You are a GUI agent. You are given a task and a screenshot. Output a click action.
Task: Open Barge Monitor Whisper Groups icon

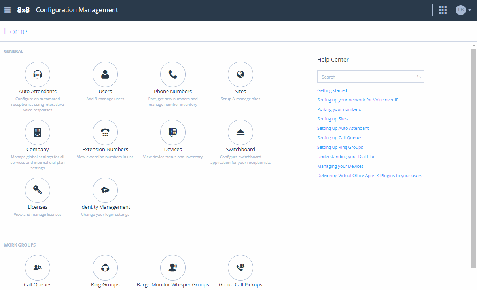pyautogui.click(x=173, y=268)
